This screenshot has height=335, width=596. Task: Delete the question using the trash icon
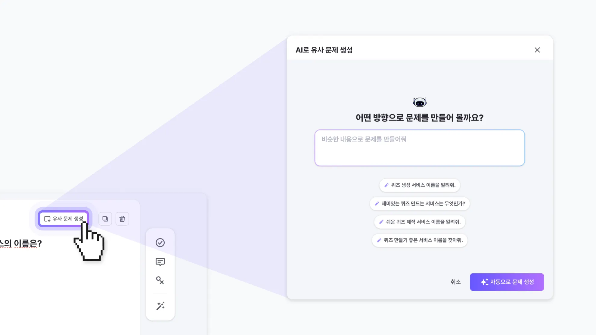click(122, 219)
